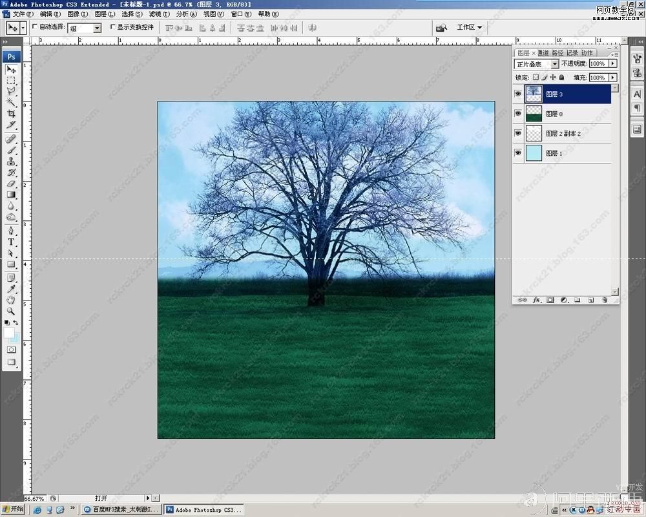This screenshot has height=517, width=646.
Task: Select the Sponge tool
Action: 11,217
